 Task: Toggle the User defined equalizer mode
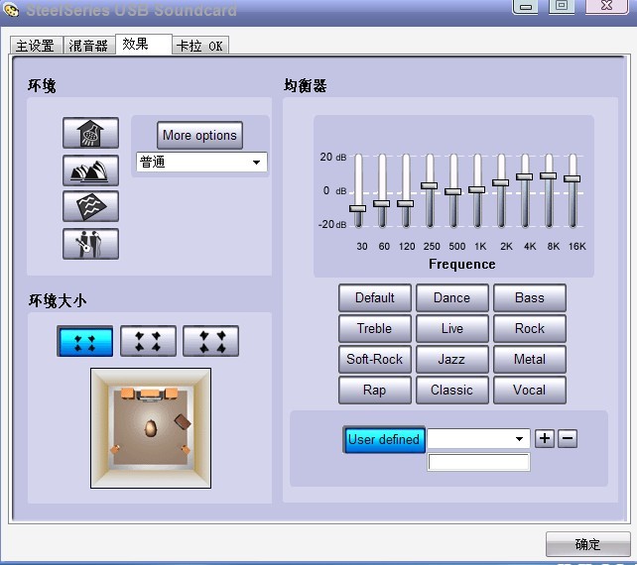[384, 439]
